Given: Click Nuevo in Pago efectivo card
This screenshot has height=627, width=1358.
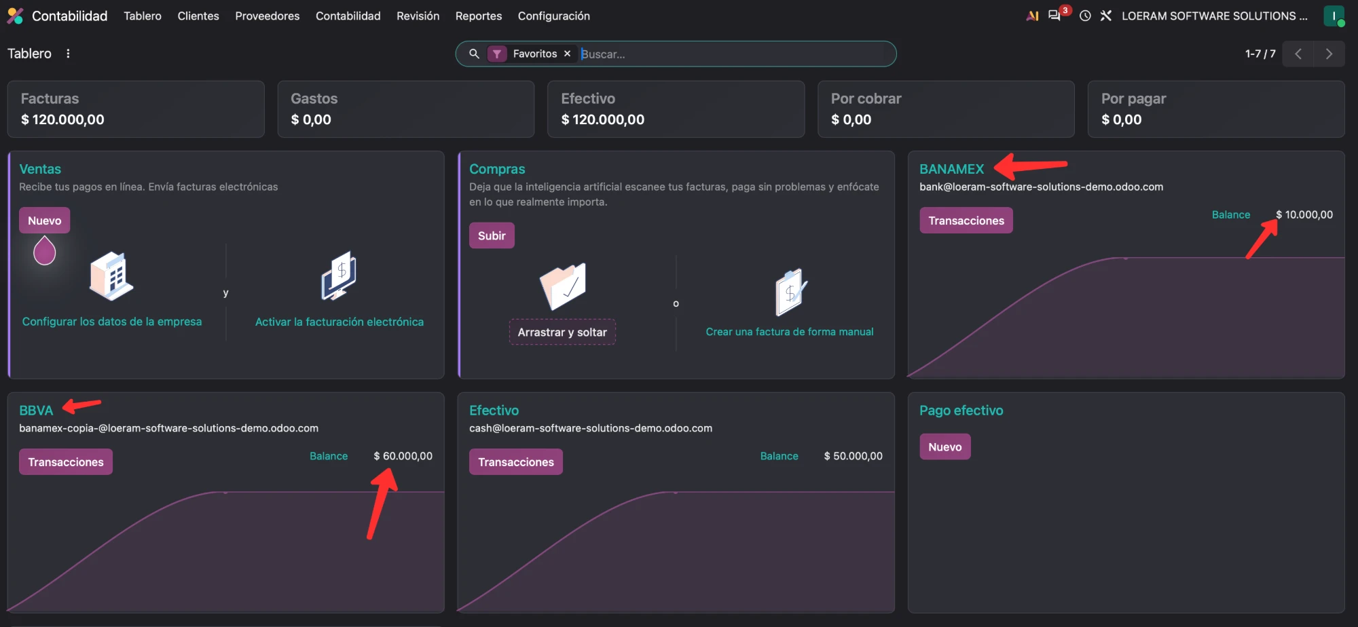Looking at the screenshot, I should pos(945,447).
